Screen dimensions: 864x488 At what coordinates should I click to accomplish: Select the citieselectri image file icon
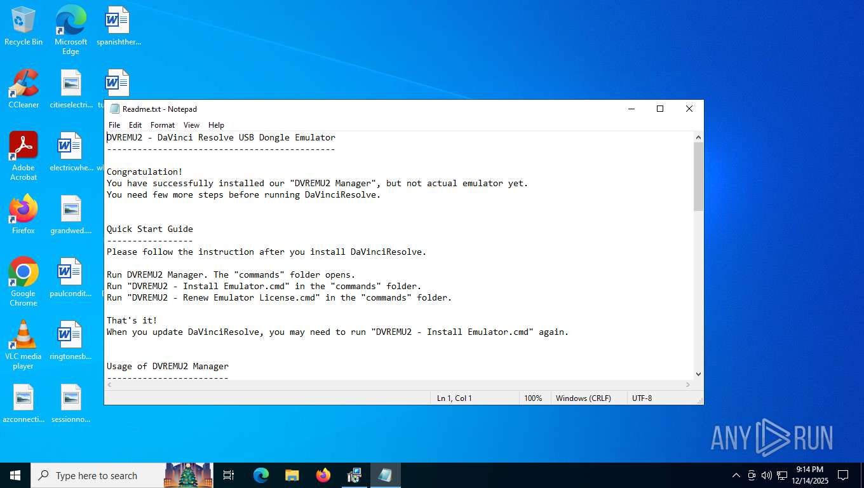[x=71, y=89]
